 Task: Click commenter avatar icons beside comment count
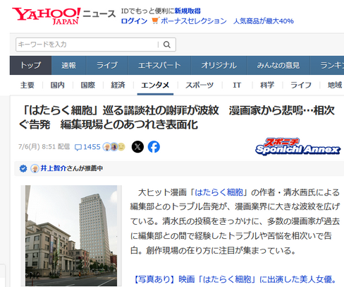click(x=114, y=147)
